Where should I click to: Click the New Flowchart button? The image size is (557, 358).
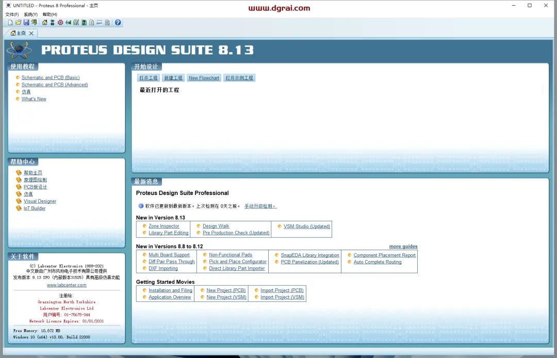point(204,78)
